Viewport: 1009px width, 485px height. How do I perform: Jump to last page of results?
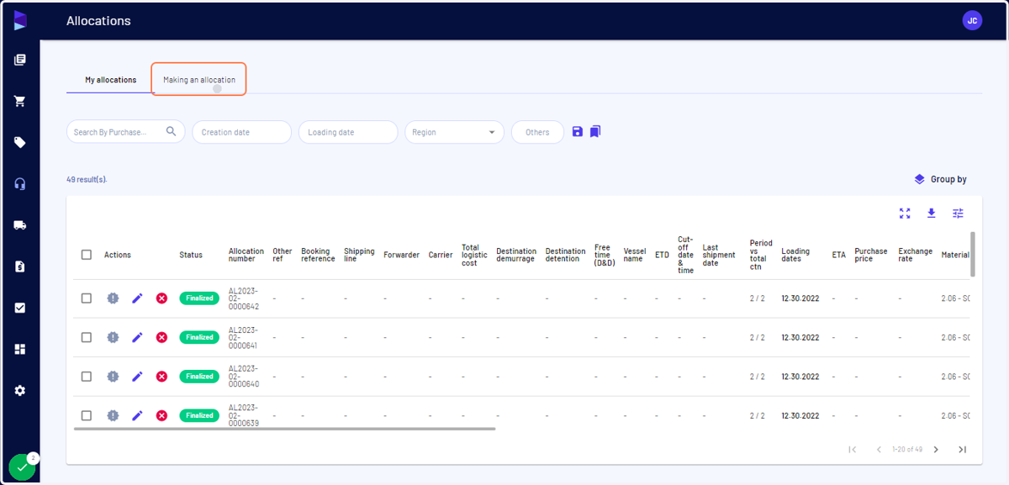pos(963,450)
